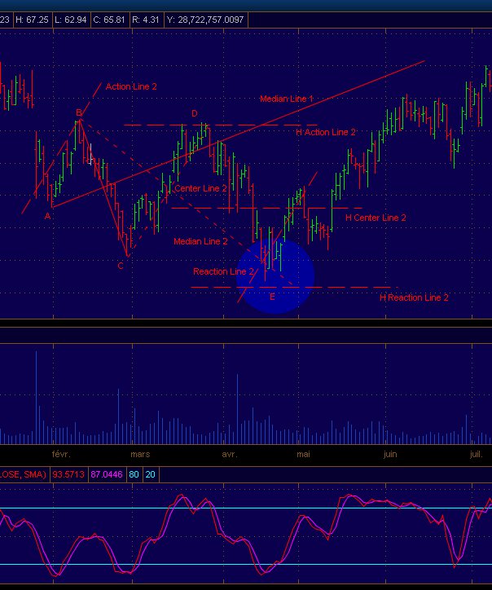This screenshot has width=492, height=590.
Task: Click the juil. date axis label
Action: pos(477,454)
